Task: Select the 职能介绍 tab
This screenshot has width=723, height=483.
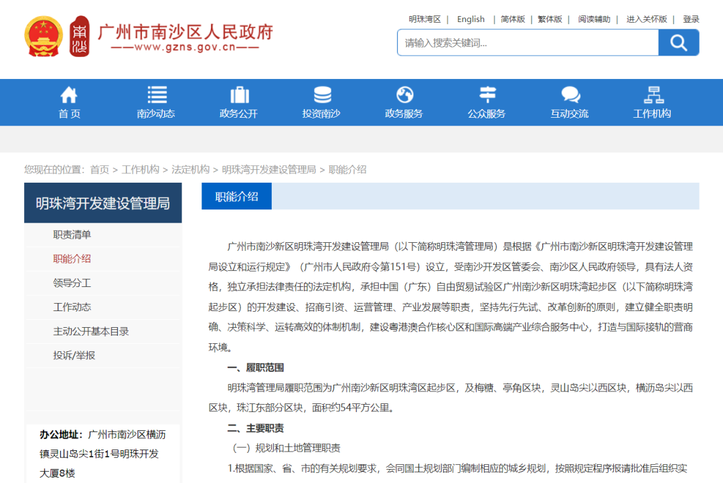Action: [236, 195]
